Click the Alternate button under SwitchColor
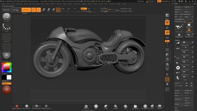The width and height of the screenshot is (197, 111). (x=6, y=84)
